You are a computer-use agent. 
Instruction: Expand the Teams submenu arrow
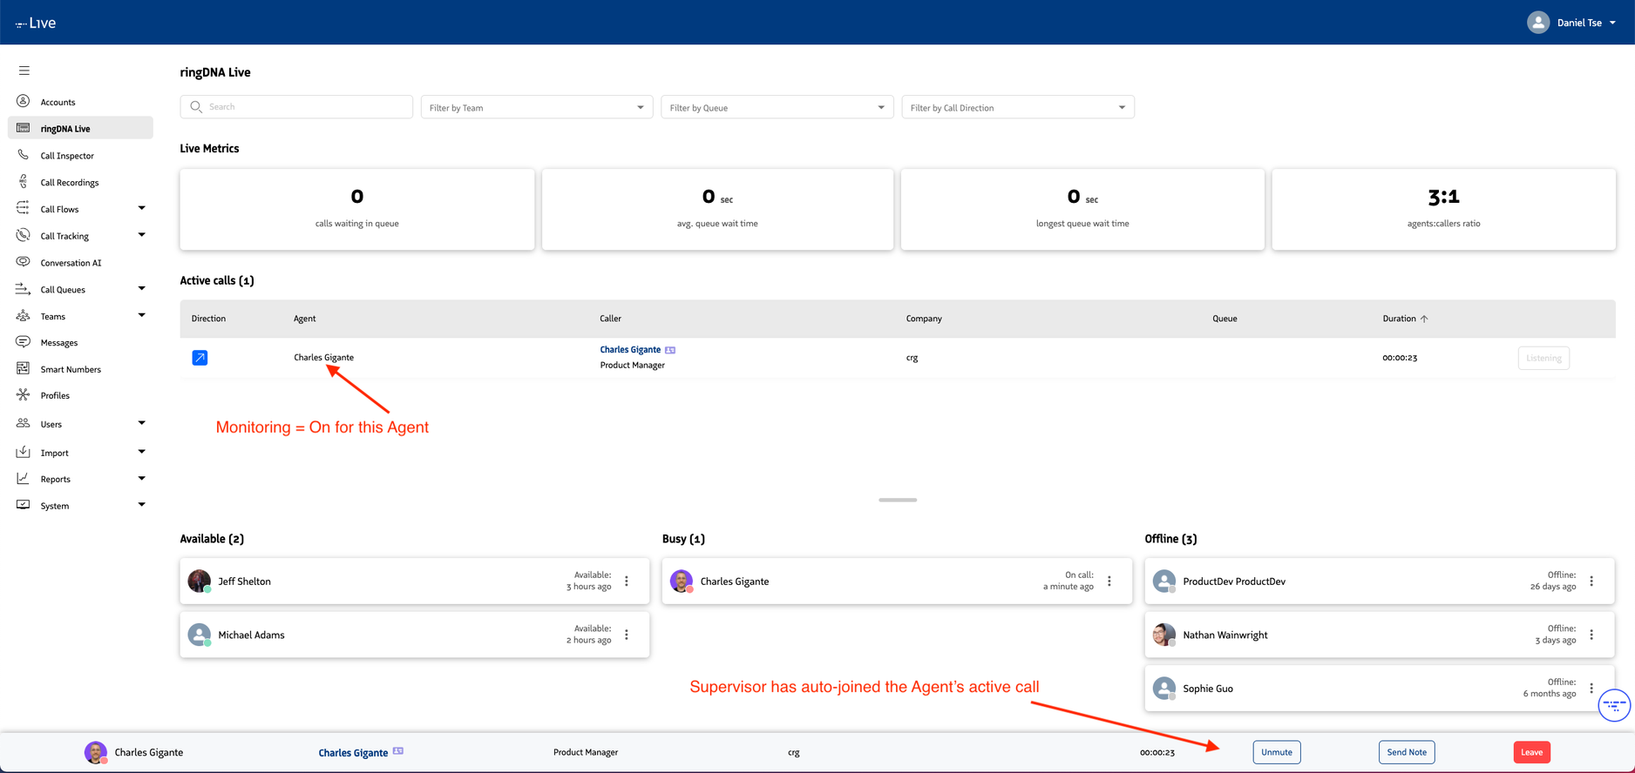coord(142,316)
